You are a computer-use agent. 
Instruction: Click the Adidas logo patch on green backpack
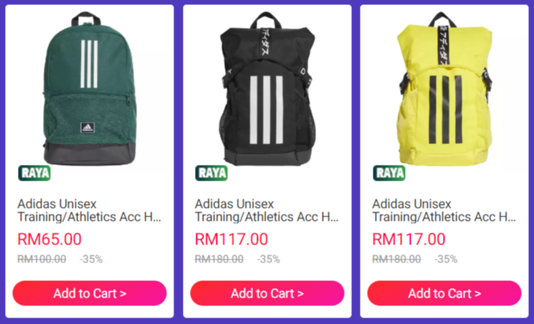pos(87,128)
